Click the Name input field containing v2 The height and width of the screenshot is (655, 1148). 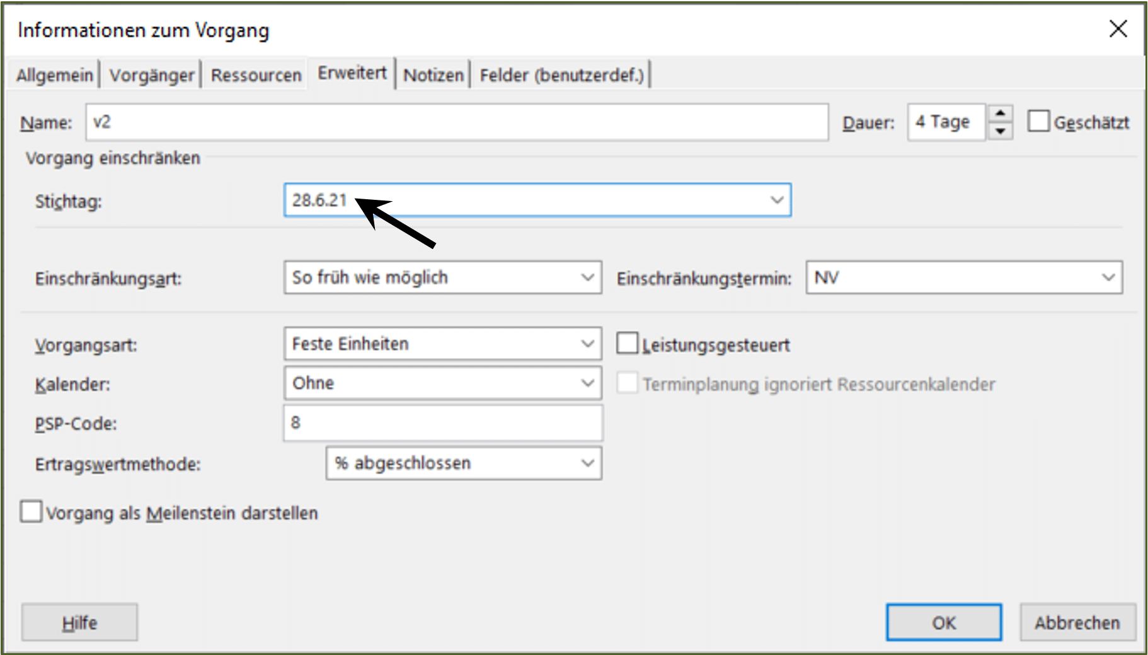[x=457, y=122]
